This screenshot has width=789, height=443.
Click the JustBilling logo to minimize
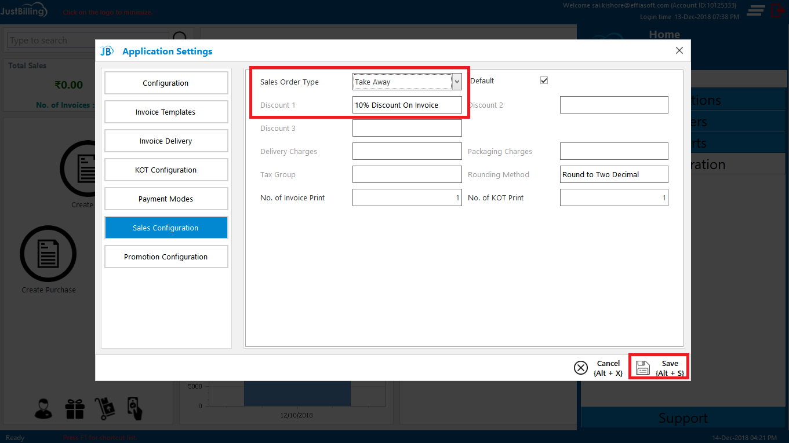tap(24, 11)
